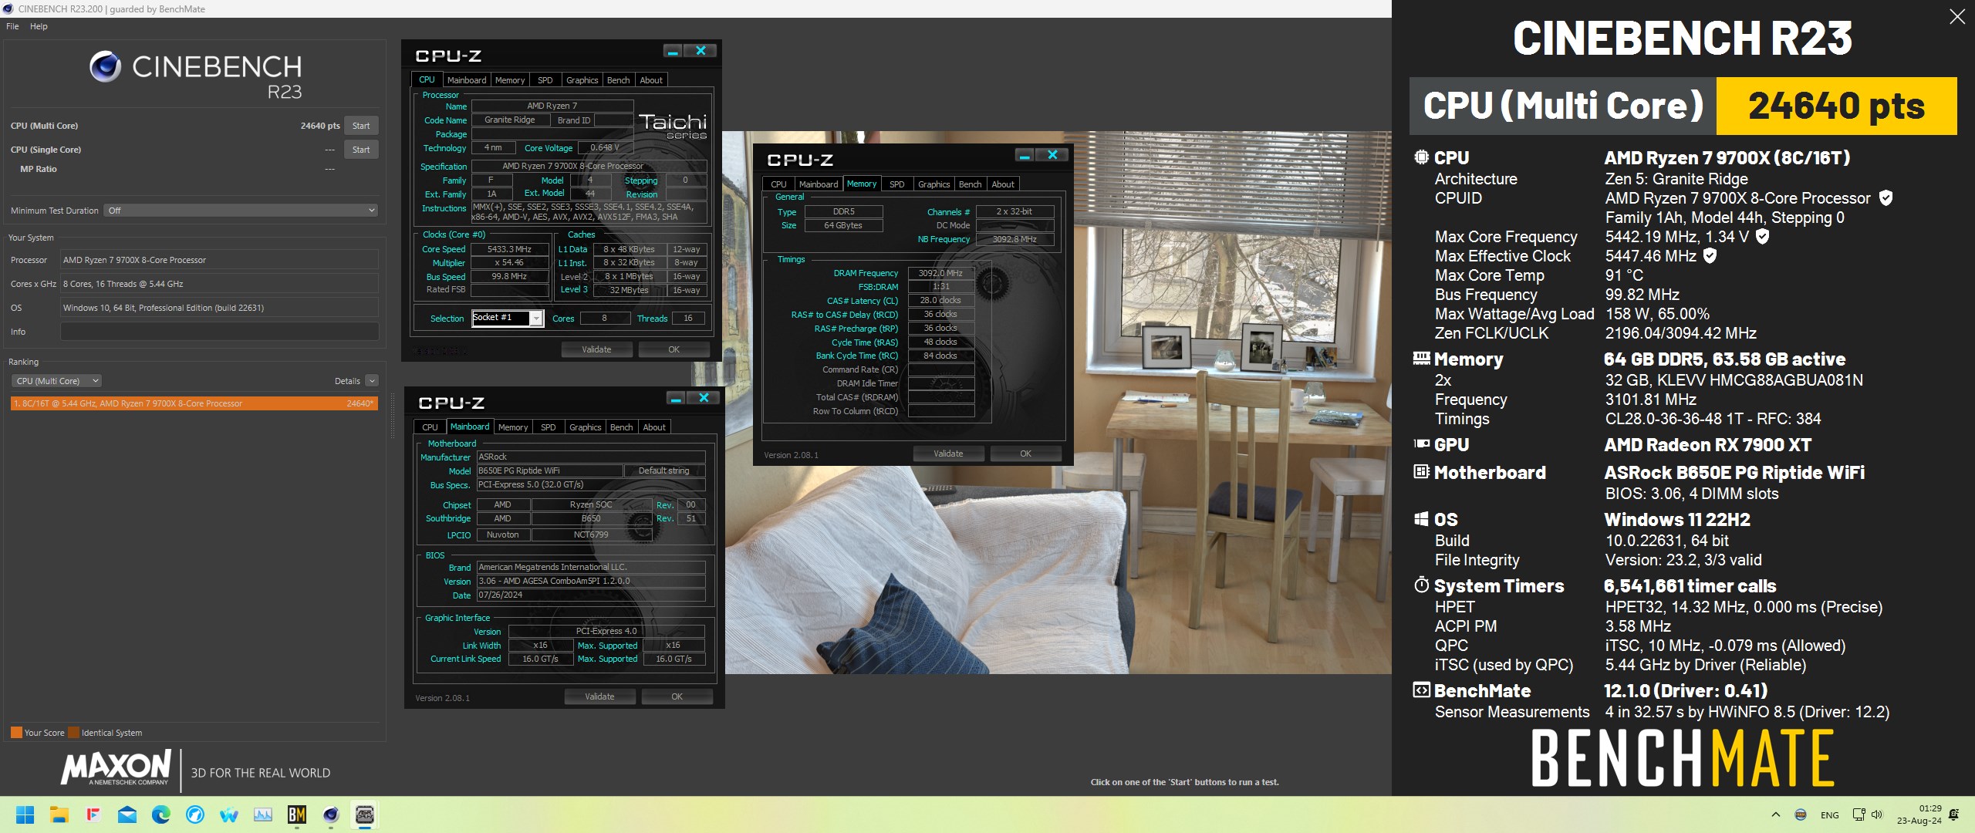The image size is (1975, 833).
Task: Open File Explorer from the taskbar
Action: click(x=59, y=814)
